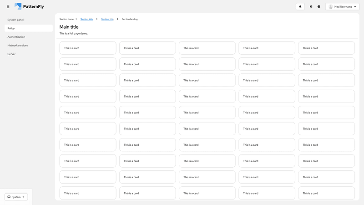The width and height of the screenshot is (364, 205).
Task: Click the second Section title breadcrumb link
Action: coord(107,19)
